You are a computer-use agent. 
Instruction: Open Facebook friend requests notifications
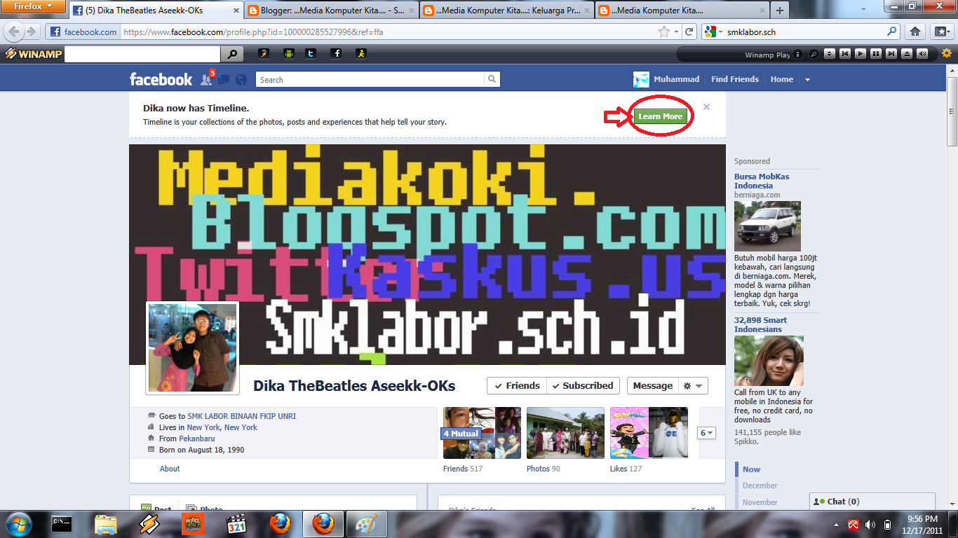206,79
